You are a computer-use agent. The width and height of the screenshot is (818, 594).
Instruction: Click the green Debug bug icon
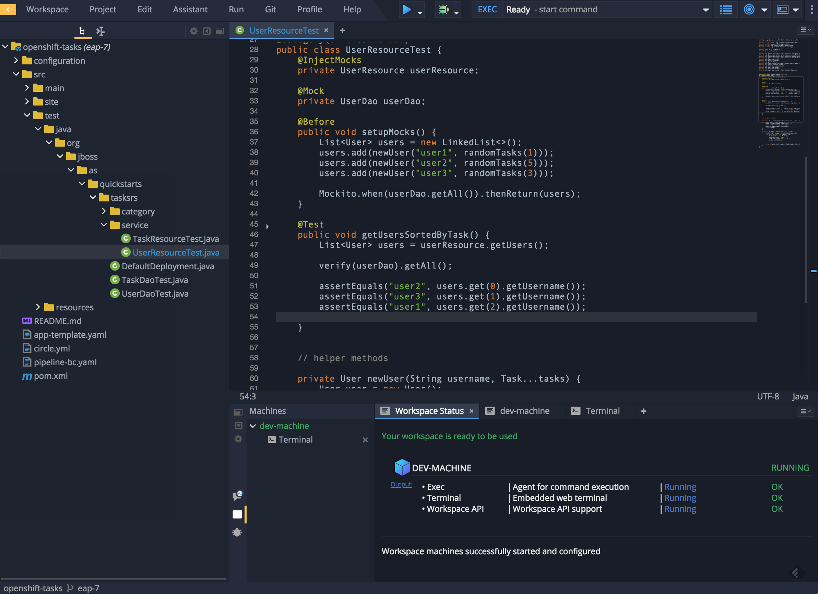pyautogui.click(x=443, y=9)
